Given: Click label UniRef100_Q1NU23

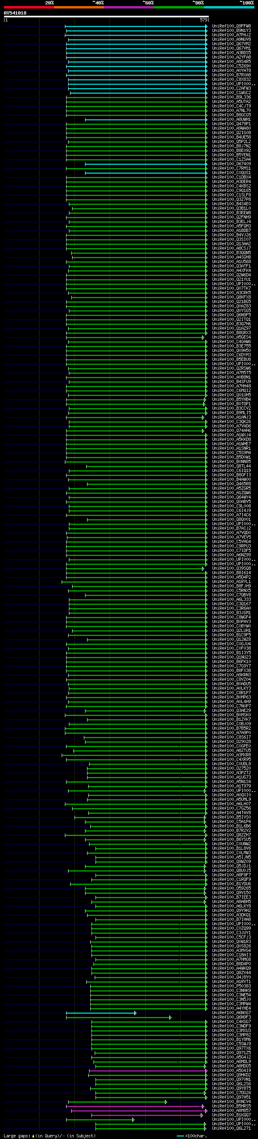Looking at the screenshot, I should (x=231, y=657).
